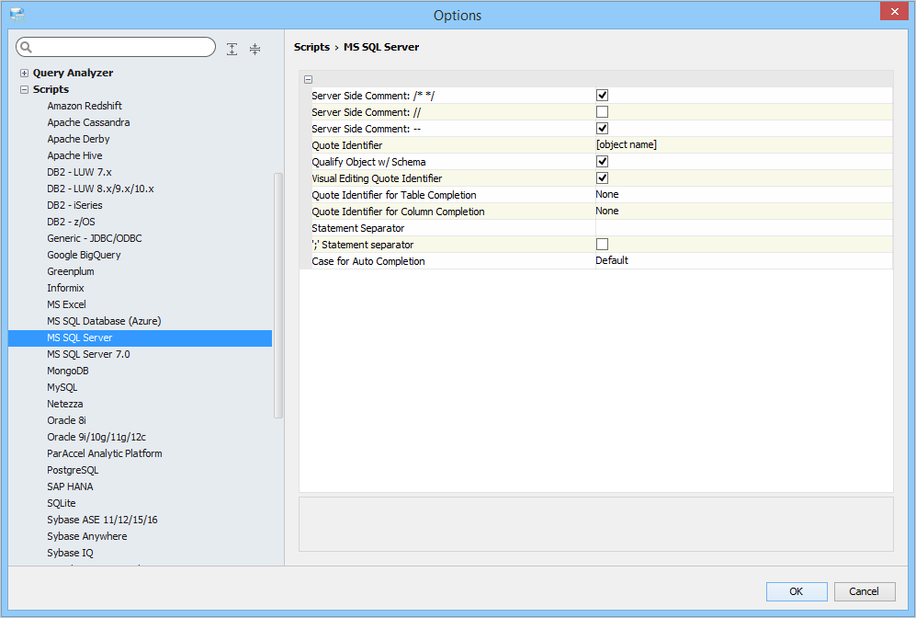Select MySQL script settings
916x618 pixels.
click(x=62, y=388)
